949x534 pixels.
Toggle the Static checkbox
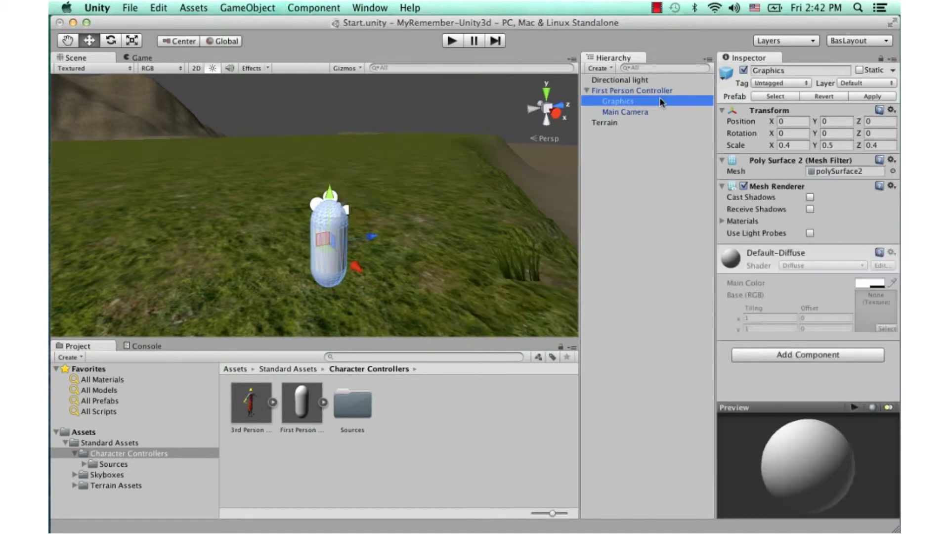click(859, 70)
